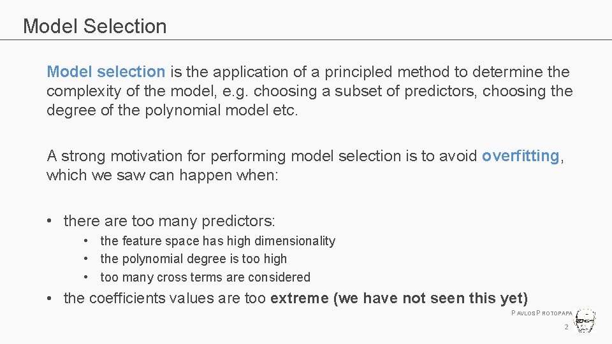Click the blue 'overfitting' highlighted word

point(521,155)
